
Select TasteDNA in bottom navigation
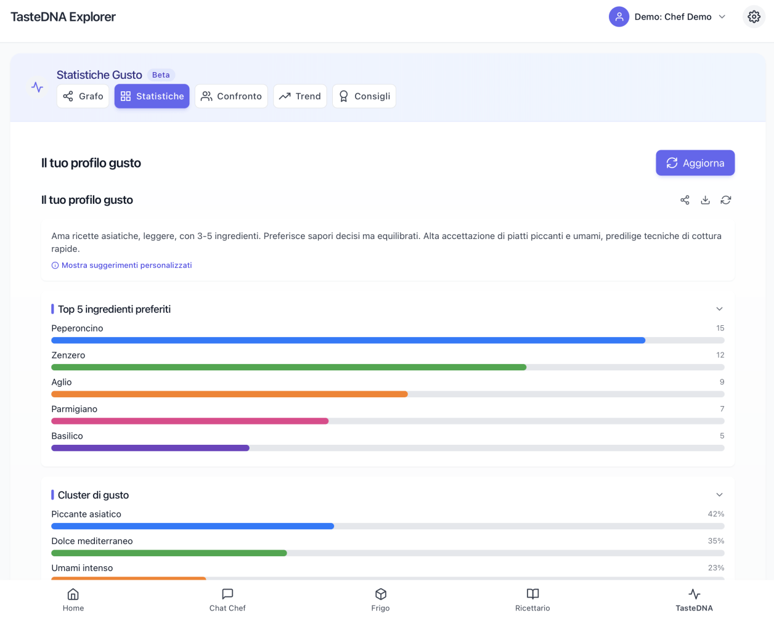pyautogui.click(x=694, y=599)
